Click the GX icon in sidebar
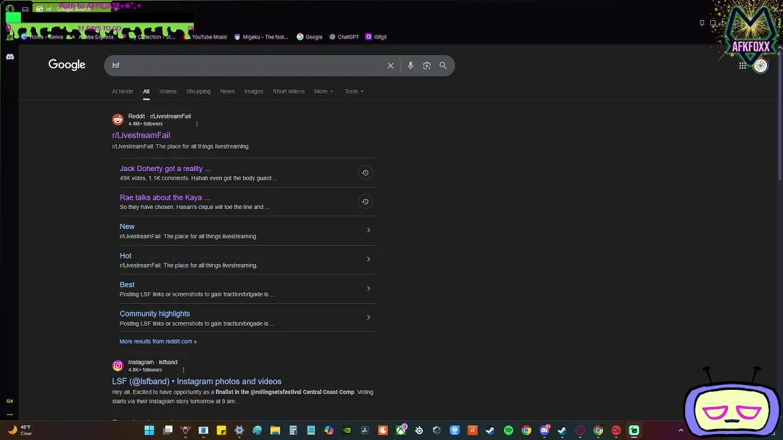783x440 pixels. [10, 401]
